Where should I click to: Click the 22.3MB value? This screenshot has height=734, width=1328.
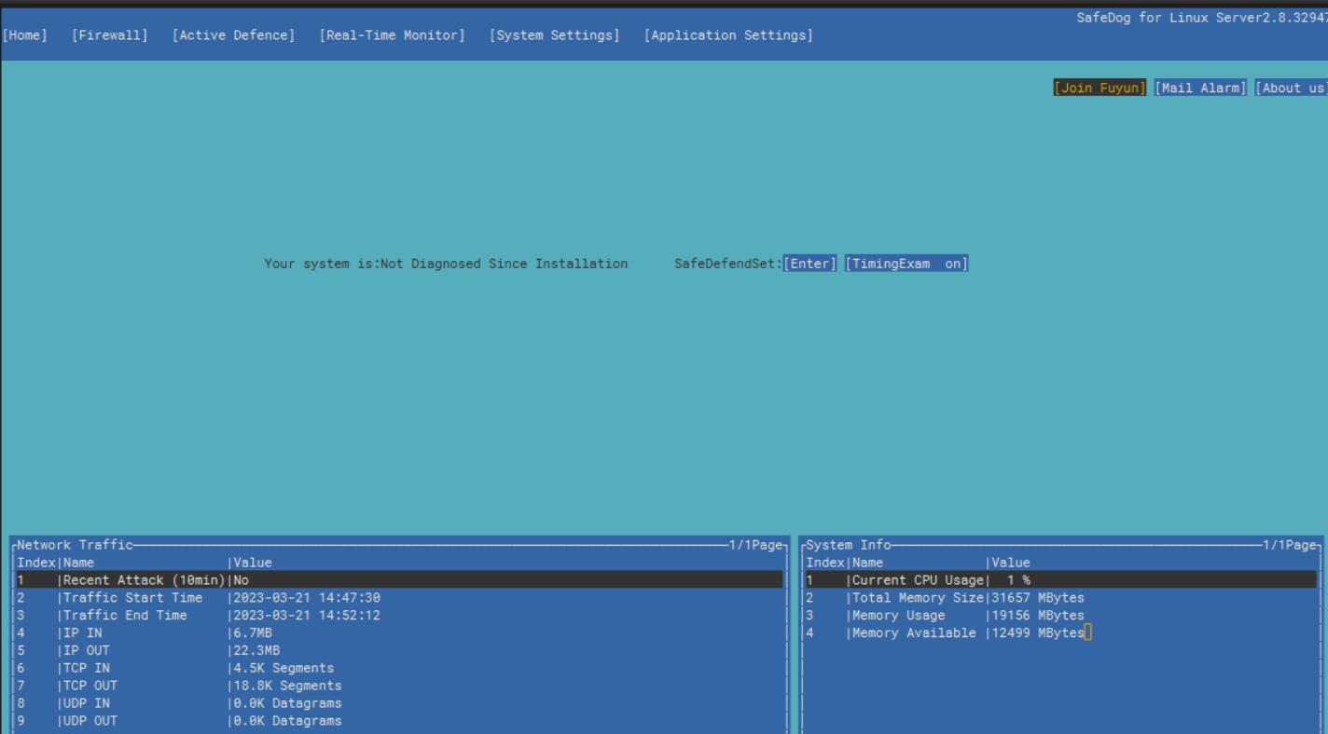(x=256, y=650)
